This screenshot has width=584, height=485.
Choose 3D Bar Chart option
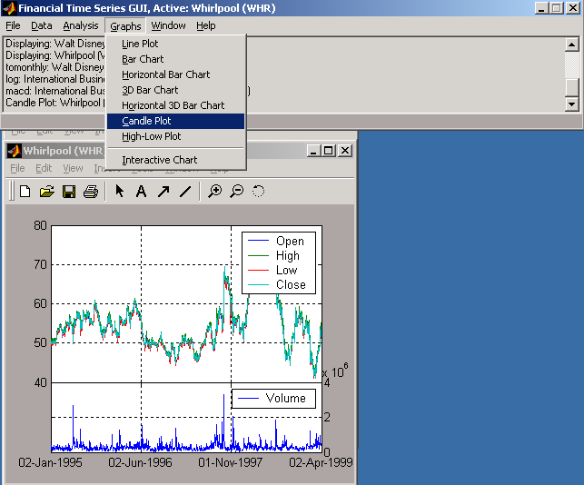[x=175, y=90]
